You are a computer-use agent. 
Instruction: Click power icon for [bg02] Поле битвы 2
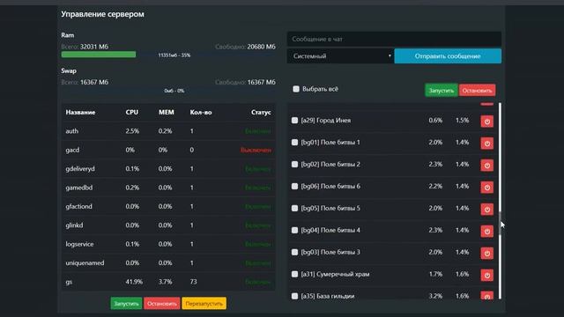coord(487,166)
